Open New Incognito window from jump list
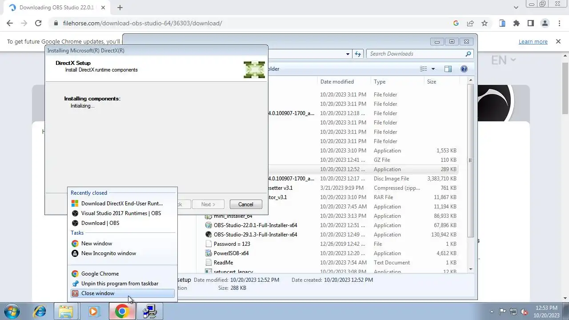The image size is (569, 320). point(122,253)
